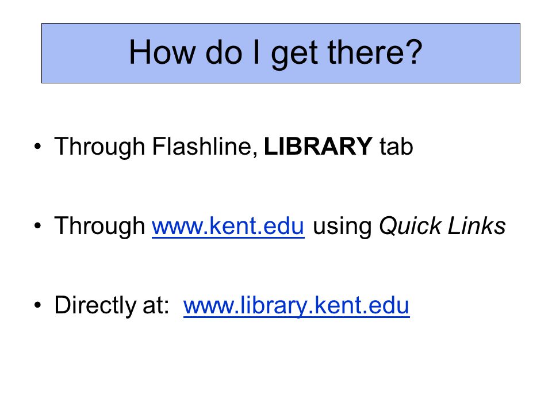This screenshot has height=414, width=552.
Task: Click 'Through' before the www.kent.edu link
Action: [99, 225]
